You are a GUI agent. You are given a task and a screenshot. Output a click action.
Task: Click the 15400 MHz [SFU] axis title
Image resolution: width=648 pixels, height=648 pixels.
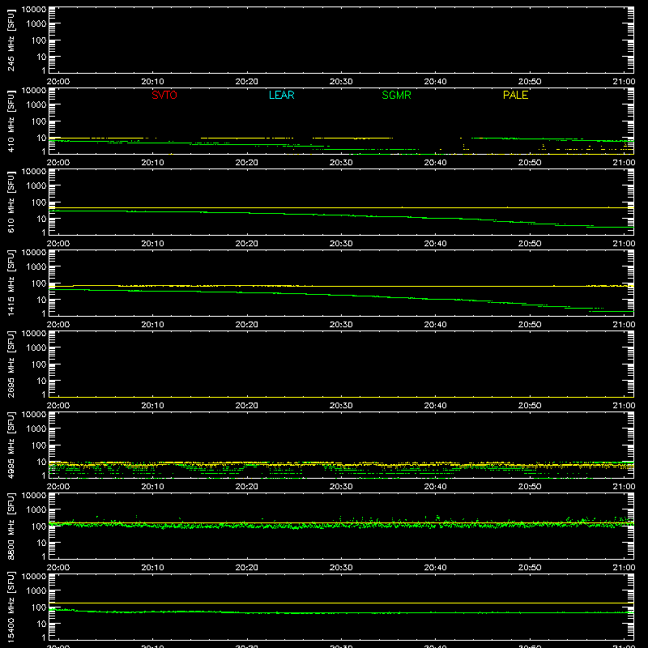tap(11, 607)
